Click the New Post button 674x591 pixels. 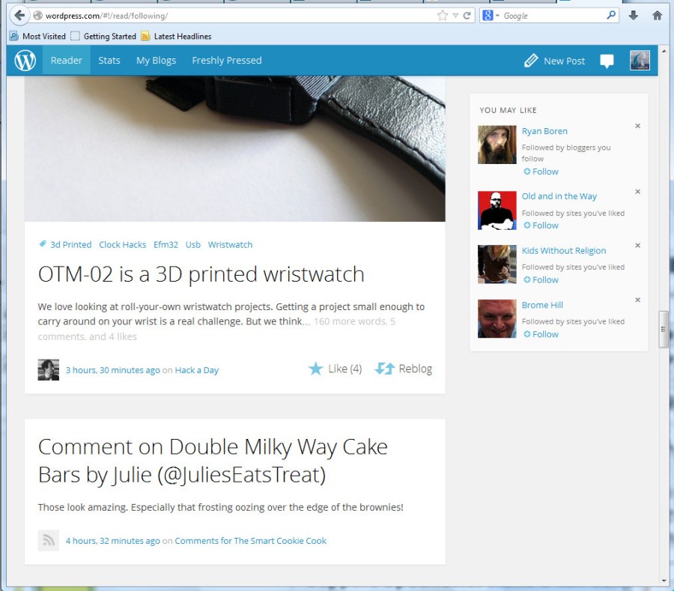[555, 61]
